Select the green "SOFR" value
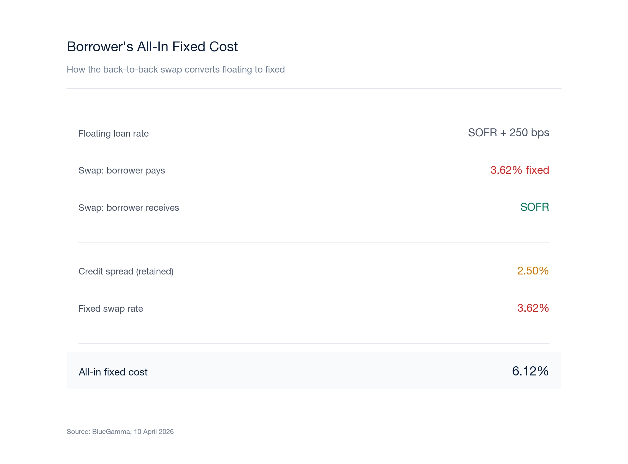The height and width of the screenshot is (464, 628). pos(534,207)
